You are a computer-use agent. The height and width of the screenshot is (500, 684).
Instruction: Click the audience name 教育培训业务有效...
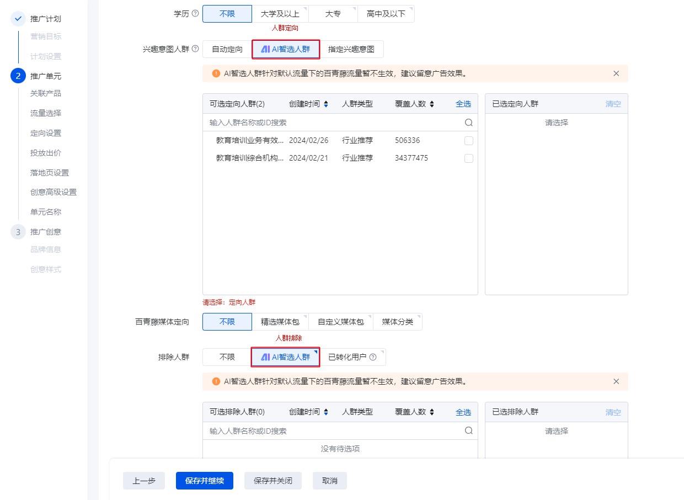coord(250,141)
